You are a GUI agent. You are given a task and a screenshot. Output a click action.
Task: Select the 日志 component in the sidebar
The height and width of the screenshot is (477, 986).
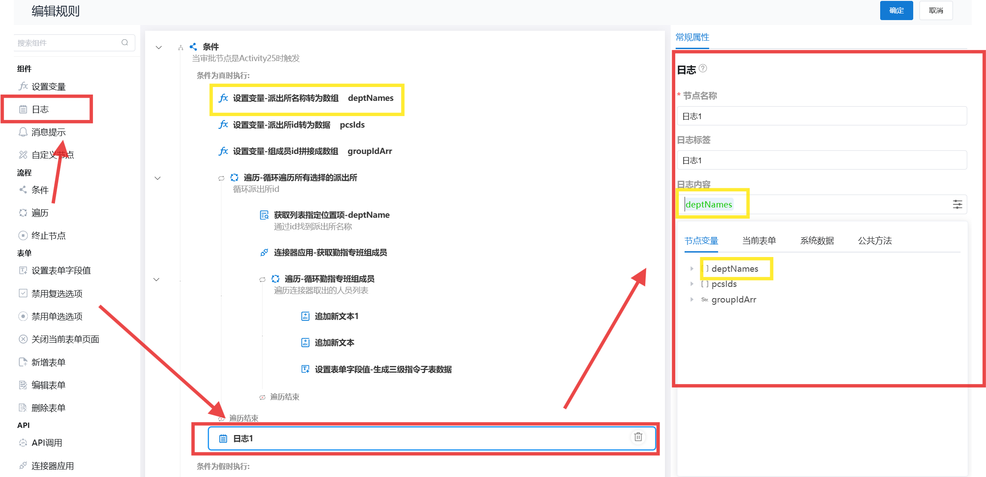[40, 109]
